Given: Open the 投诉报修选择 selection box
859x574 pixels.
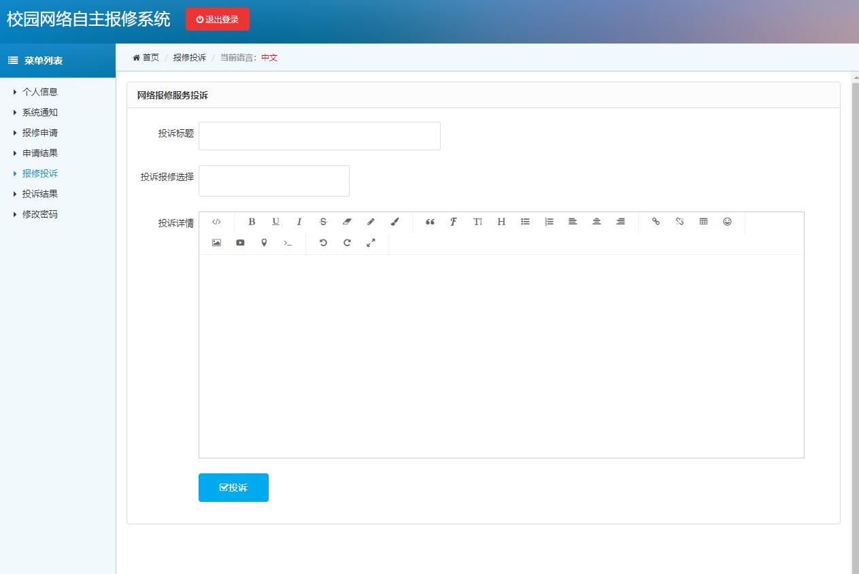Looking at the screenshot, I should point(273,181).
